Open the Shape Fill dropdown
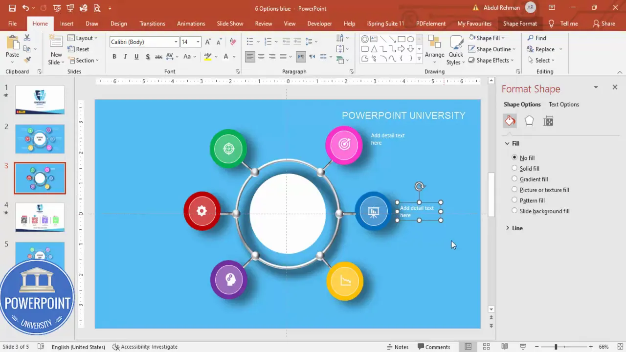Screen dimensions: 626x352 (486, 38)
